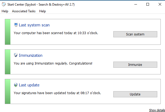Open the Help menu right of Associated Tasks

coord(42,11)
